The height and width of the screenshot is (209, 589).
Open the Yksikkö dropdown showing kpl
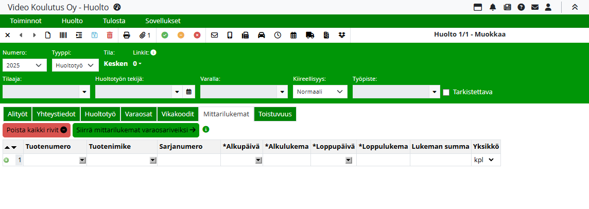484,160
